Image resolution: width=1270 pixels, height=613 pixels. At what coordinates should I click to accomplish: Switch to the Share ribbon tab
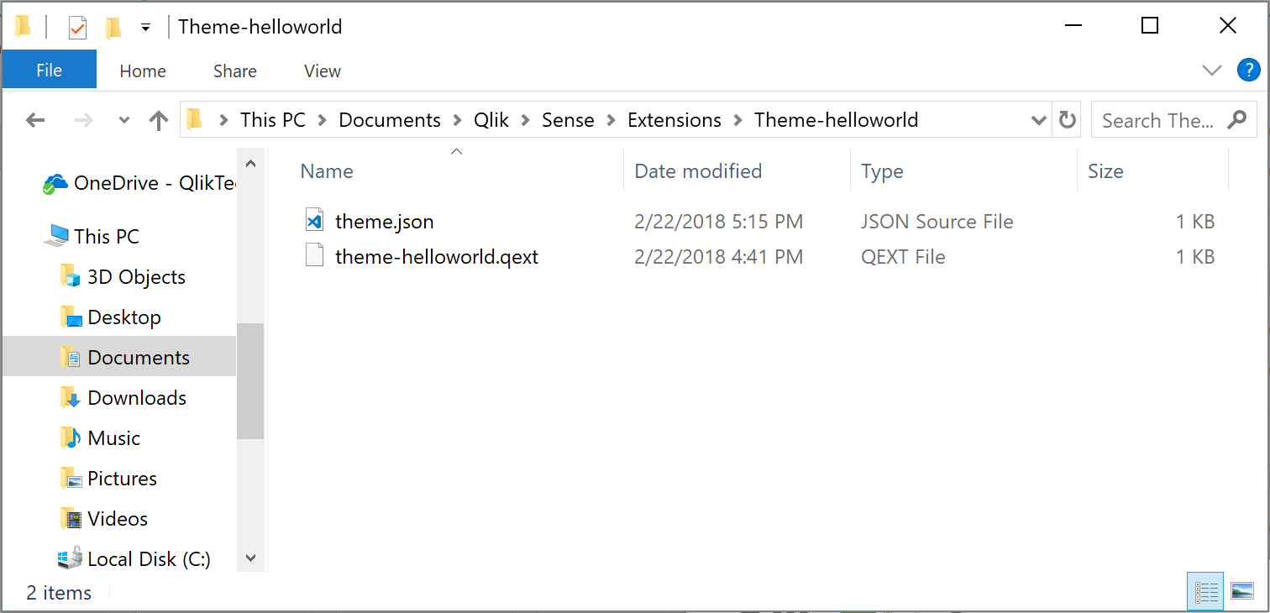pyautogui.click(x=235, y=71)
